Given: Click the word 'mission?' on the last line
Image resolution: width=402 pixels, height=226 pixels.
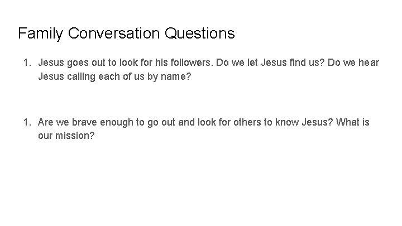Looking at the screenshot, I should point(75,136).
